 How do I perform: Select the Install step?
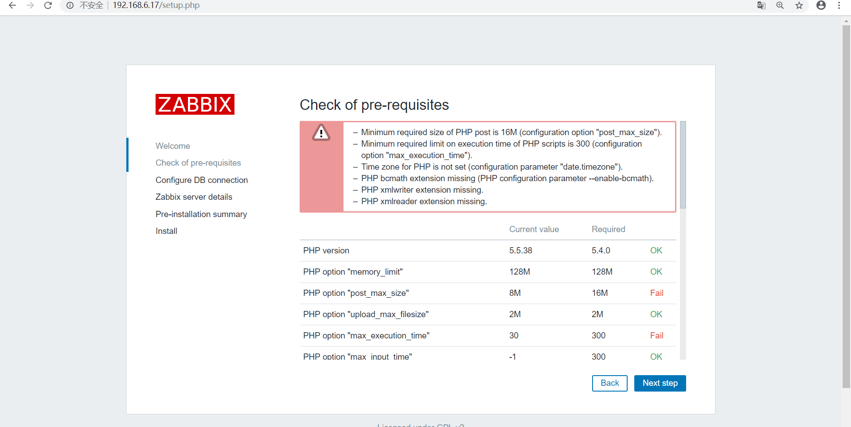(166, 231)
